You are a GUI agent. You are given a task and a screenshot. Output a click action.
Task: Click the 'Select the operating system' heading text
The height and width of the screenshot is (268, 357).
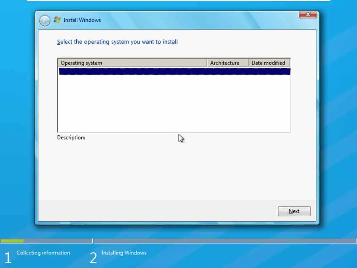point(117,42)
